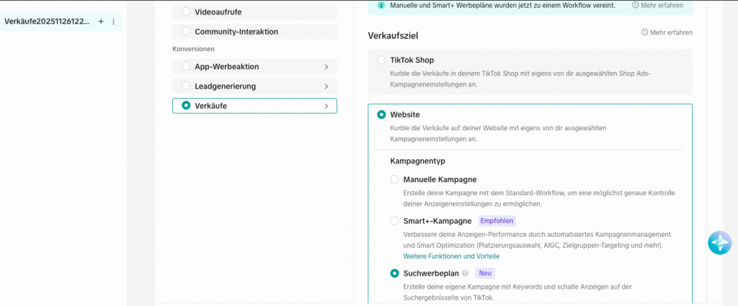Expand the Verkäufe chevron arrow
The width and height of the screenshot is (738, 306).
(326, 106)
